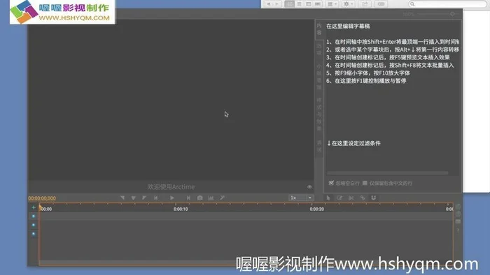This screenshot has width=490, height=275.
Task: Click the 0:00:10 timeline ruler mark
Action: [x=181, y=209]
